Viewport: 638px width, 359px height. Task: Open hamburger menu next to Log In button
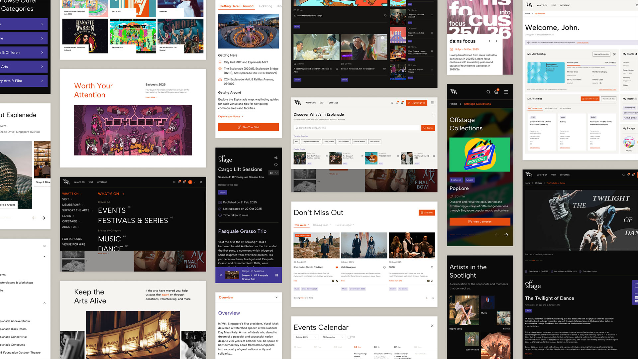click(432, 103)
